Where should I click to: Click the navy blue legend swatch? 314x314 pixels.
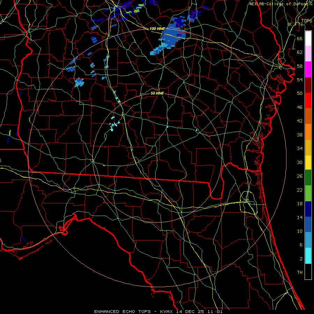click(308, 209)
